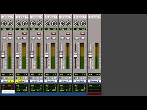Click the sigma icon on Master 1
Screen dimensions: 147x110
pos(99,78)
